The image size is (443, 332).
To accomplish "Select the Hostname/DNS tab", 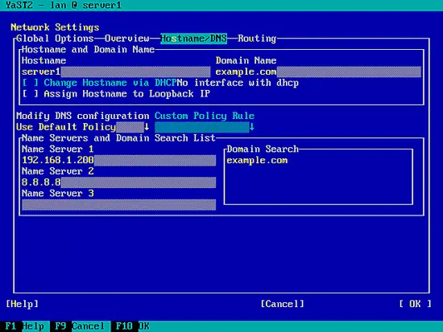I will (x=193, y=39).
